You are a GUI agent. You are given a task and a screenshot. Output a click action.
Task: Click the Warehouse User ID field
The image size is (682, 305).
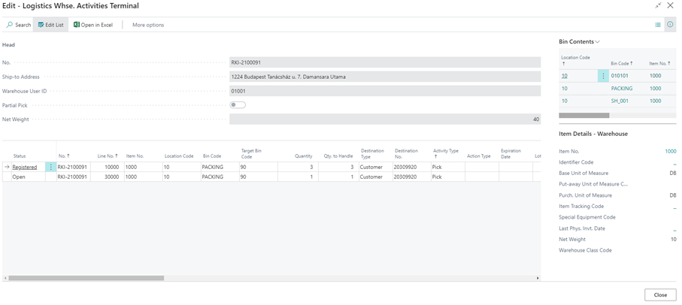(384, 91)
